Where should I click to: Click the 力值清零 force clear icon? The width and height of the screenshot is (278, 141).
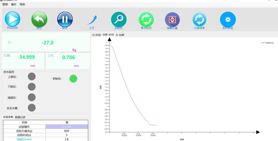(x=199, y=19)
